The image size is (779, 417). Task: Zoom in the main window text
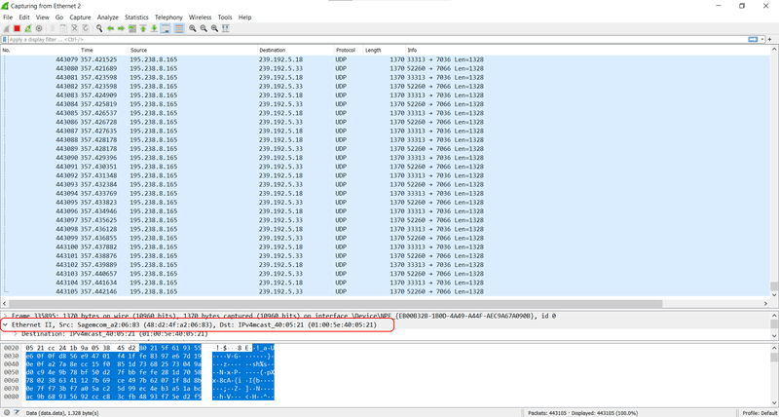(x=192, y=28)
